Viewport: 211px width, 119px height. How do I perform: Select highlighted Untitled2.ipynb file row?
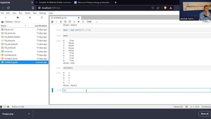click(24, 62)
